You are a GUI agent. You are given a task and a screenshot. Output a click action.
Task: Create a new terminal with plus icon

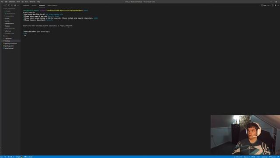(268, 5)
